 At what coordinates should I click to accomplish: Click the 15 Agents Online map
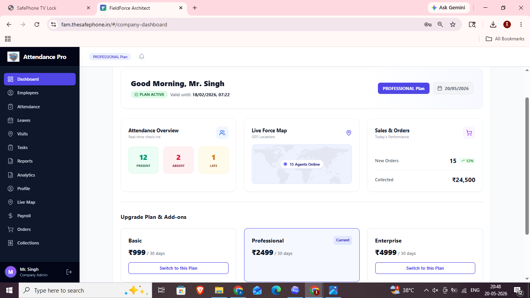point(302,164)
